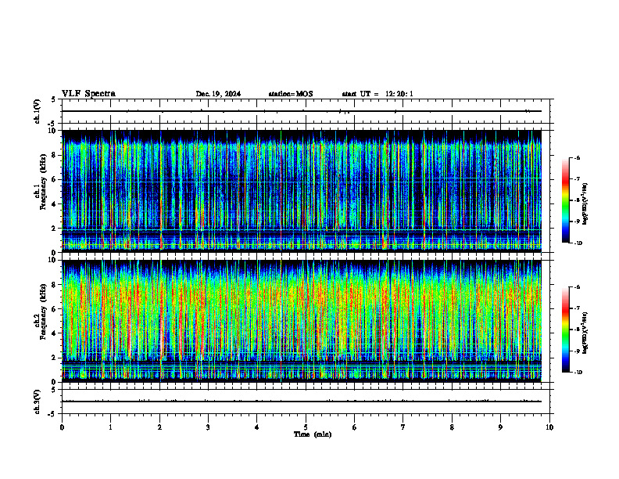This screenshot has height=479, width=619.
Task: Click the "-6" label on ch.2 colorbar
Action: 577,287
